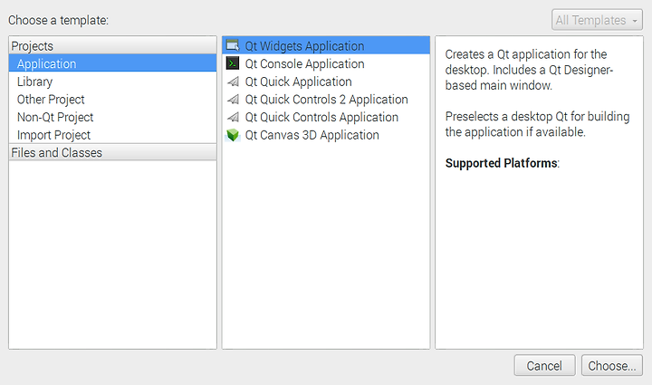Click the Files and Classes header
This screenshot has height=385, width=652.
pyautogui.click(x=112, y=152)
